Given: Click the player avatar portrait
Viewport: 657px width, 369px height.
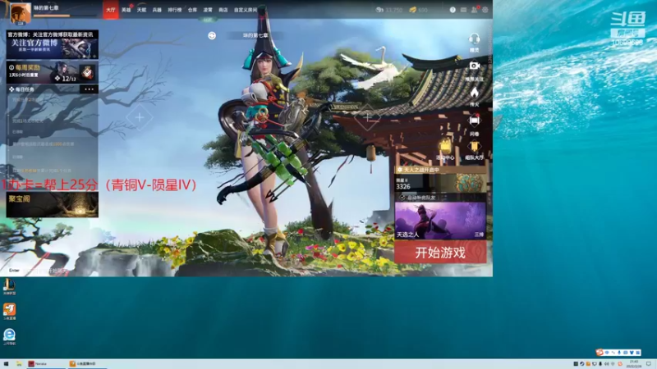Looking at the screenshot, I should point(20,13).
